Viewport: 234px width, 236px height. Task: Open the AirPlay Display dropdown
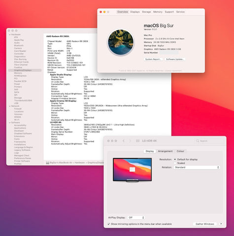(x=136, y=217)
